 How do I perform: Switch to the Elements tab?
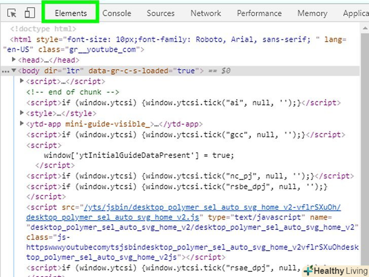coord(70,13)
